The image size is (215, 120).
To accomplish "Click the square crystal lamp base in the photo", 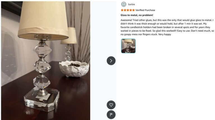I will 42,99.
